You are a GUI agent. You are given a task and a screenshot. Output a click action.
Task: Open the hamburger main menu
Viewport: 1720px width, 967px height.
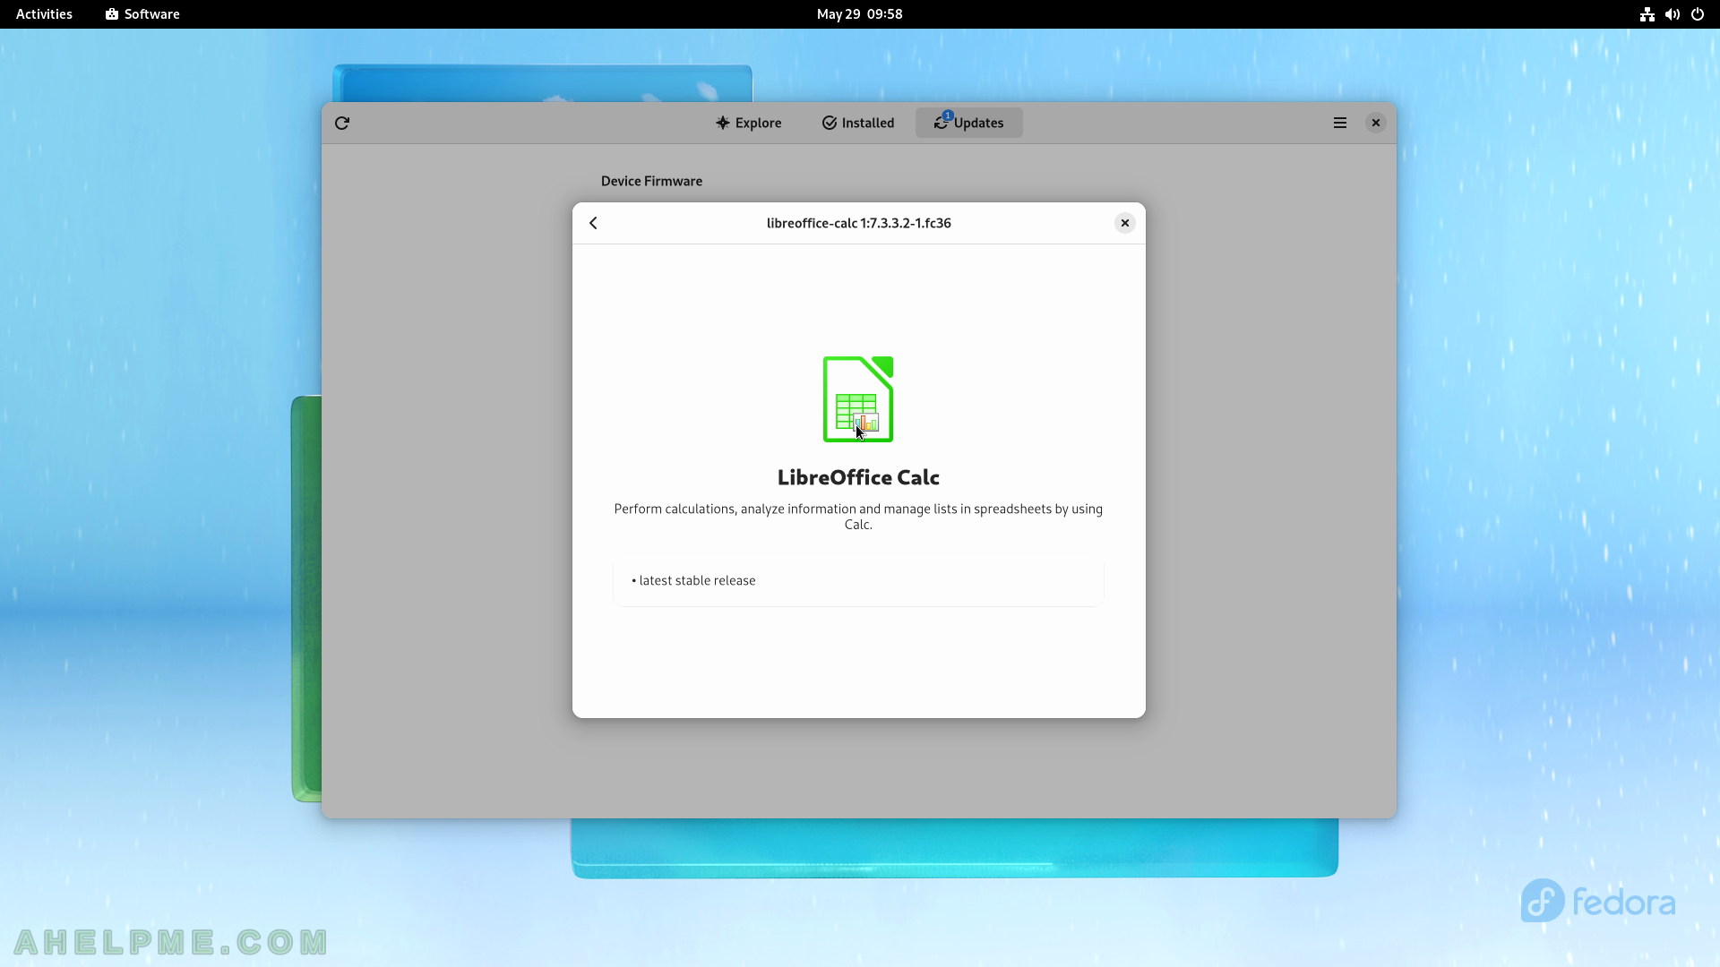click(1339, 123)
